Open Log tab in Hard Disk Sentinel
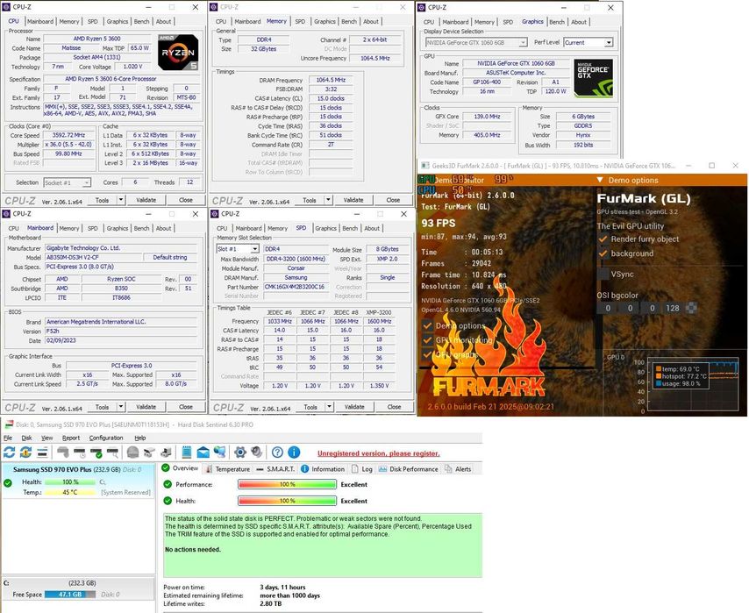 (362, 469)
